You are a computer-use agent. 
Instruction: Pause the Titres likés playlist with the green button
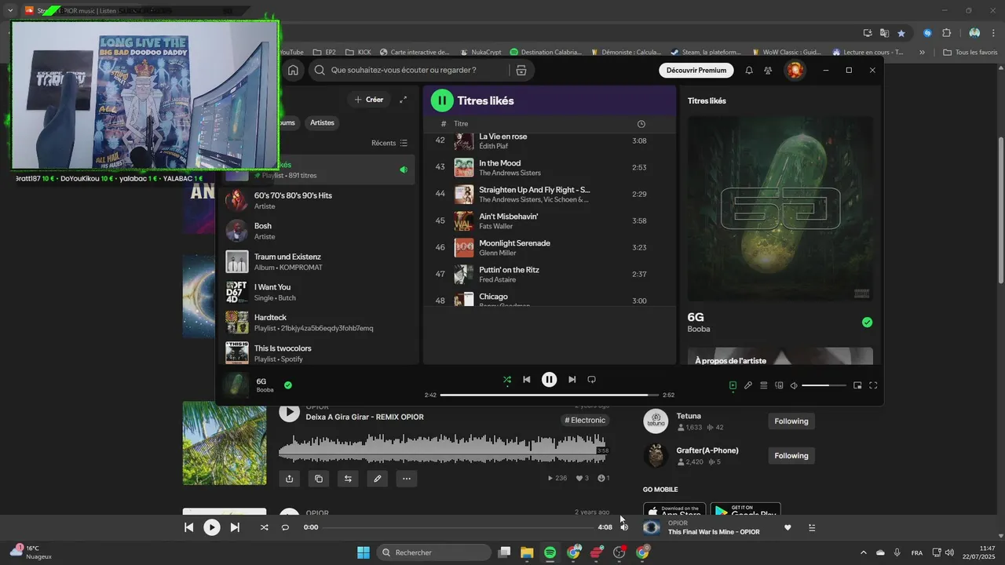tap(442, 100)
